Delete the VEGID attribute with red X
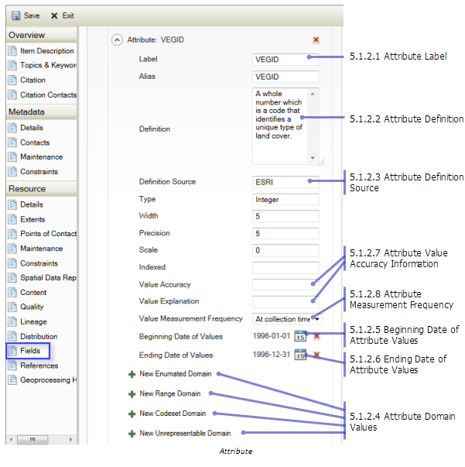The image size is (465, 467). [316, 39]
